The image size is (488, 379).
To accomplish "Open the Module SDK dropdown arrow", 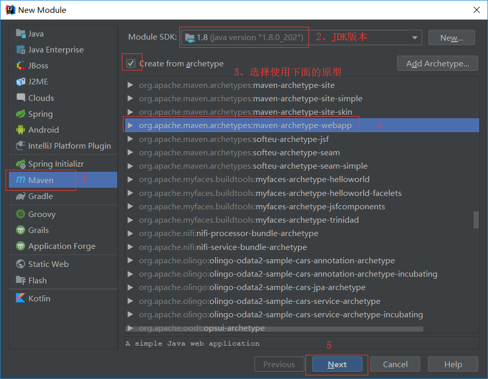I will [414, 38].
